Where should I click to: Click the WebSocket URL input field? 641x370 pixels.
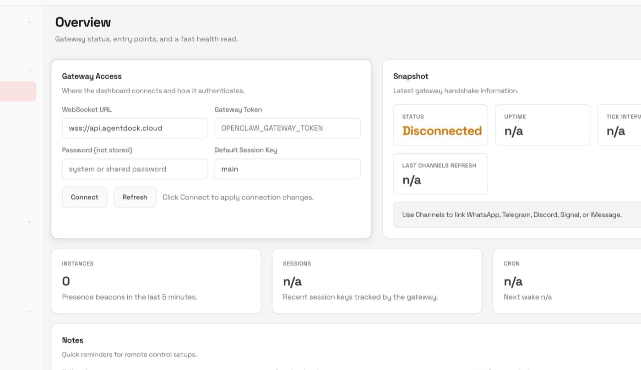coord(135,128)
